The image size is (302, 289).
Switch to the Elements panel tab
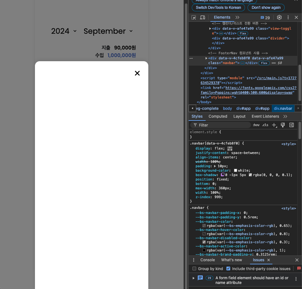[222, 17]
